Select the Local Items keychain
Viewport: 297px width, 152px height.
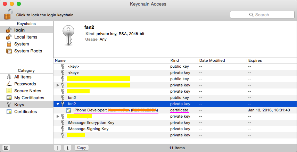coord(26,37)
